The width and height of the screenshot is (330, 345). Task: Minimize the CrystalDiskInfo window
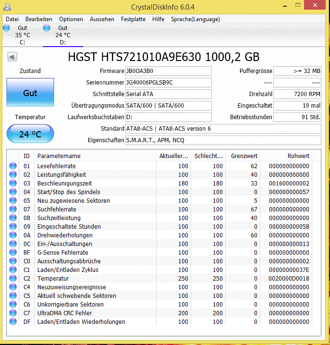pyautogui.click(x=285, y=5)
